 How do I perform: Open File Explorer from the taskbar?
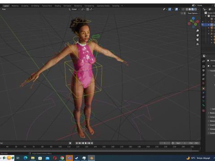[x=33, y=158]
